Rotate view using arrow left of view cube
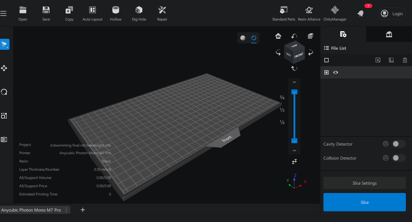This screenshot has height=222, width=412. pos(278,53)
